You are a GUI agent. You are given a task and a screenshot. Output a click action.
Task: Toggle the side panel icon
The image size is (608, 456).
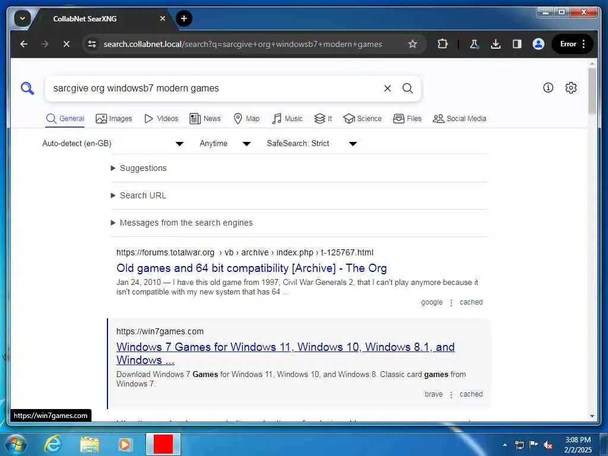coord(517,44)
